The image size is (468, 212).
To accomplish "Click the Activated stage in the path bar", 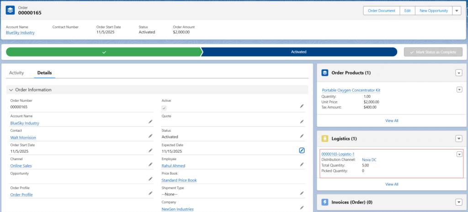I will point(298,52).
